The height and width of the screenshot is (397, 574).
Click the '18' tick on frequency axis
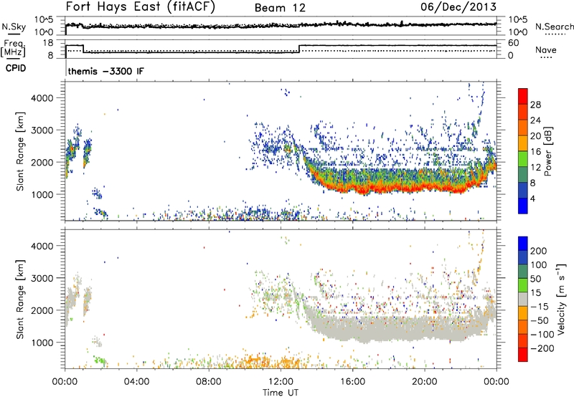pos(48,43)
